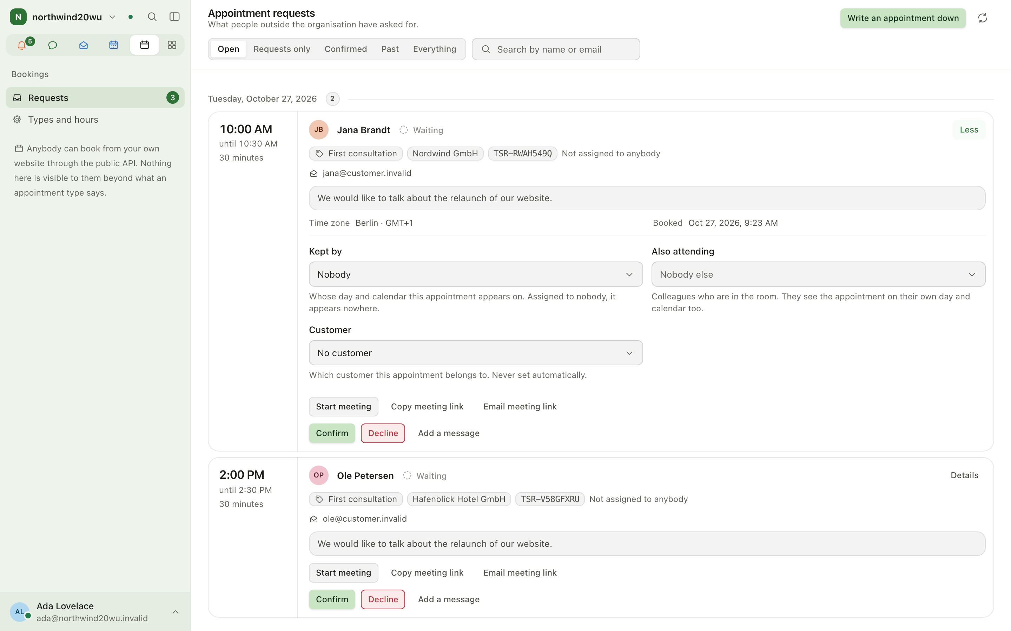The width and height of the screenshot is (1011, 631).
Task: Open the apps grid icon
Action: click(172, 45)
